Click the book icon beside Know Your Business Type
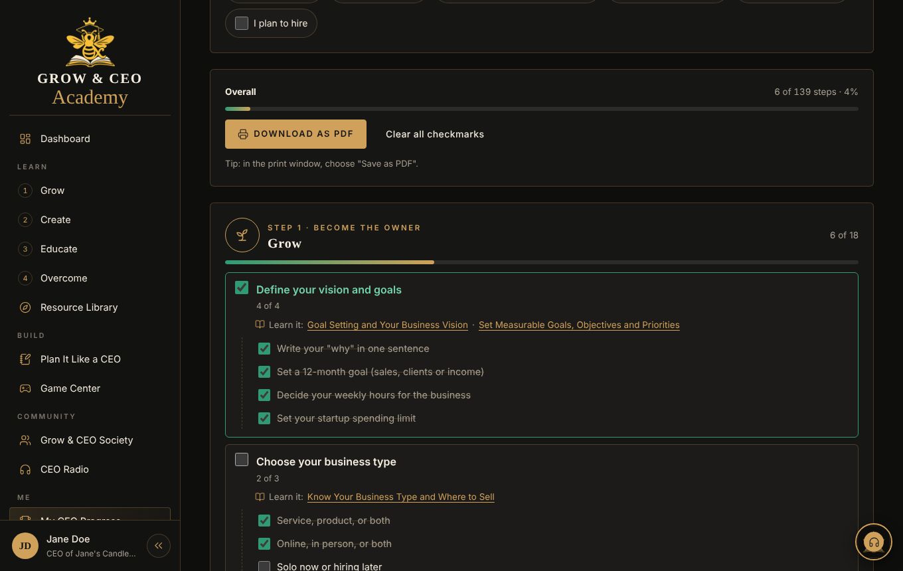This screenshot has height=571, width=903. [x=260, y=497]
